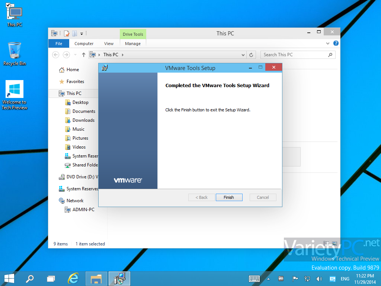Open taskbar Search magnifier

30,279
